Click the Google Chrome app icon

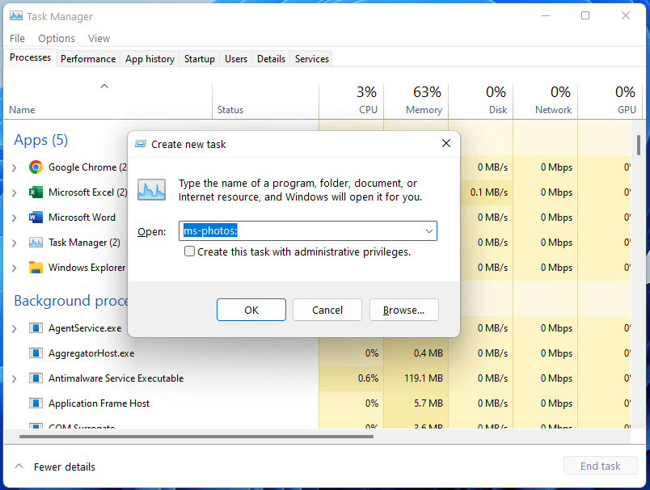[x=36, y=167]
